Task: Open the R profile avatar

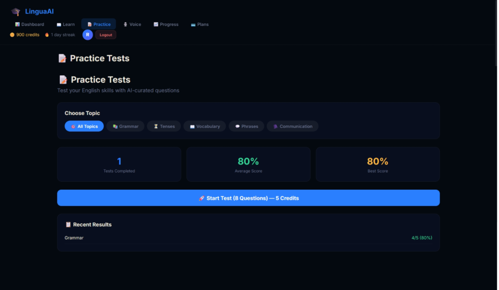Action: (87, 35)
